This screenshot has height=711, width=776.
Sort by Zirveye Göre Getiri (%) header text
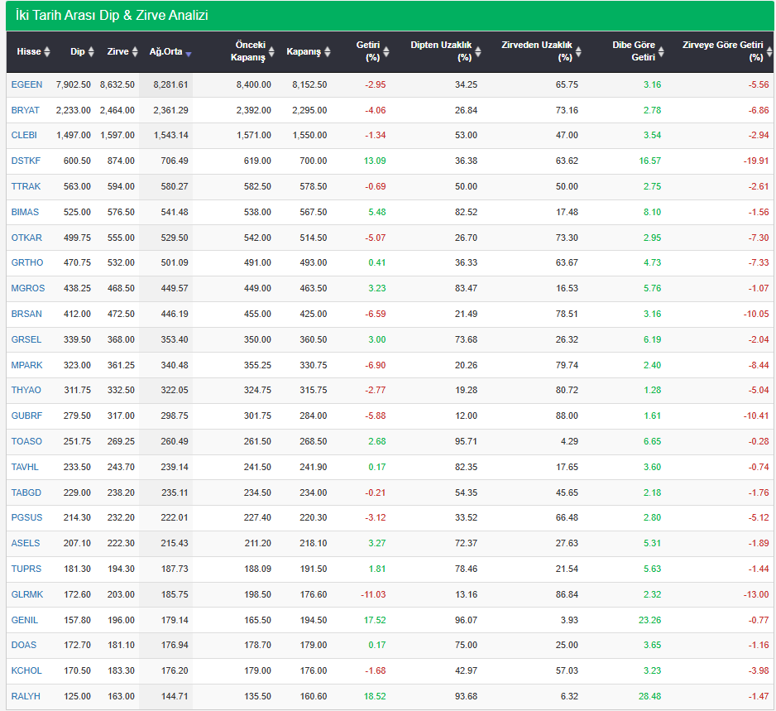pos(723,51)
